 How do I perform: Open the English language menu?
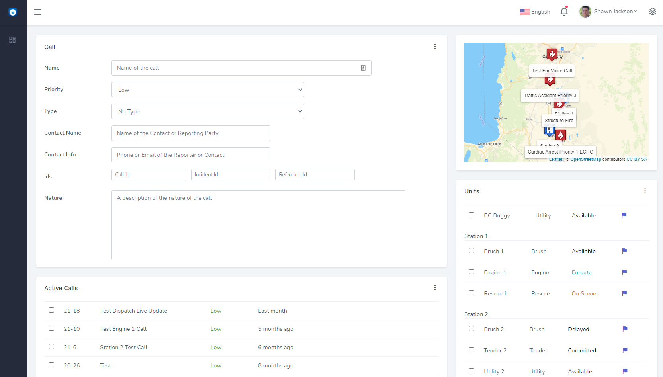click(535, 12)
